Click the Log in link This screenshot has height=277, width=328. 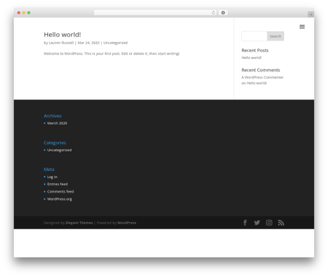[x=52, y=177]
